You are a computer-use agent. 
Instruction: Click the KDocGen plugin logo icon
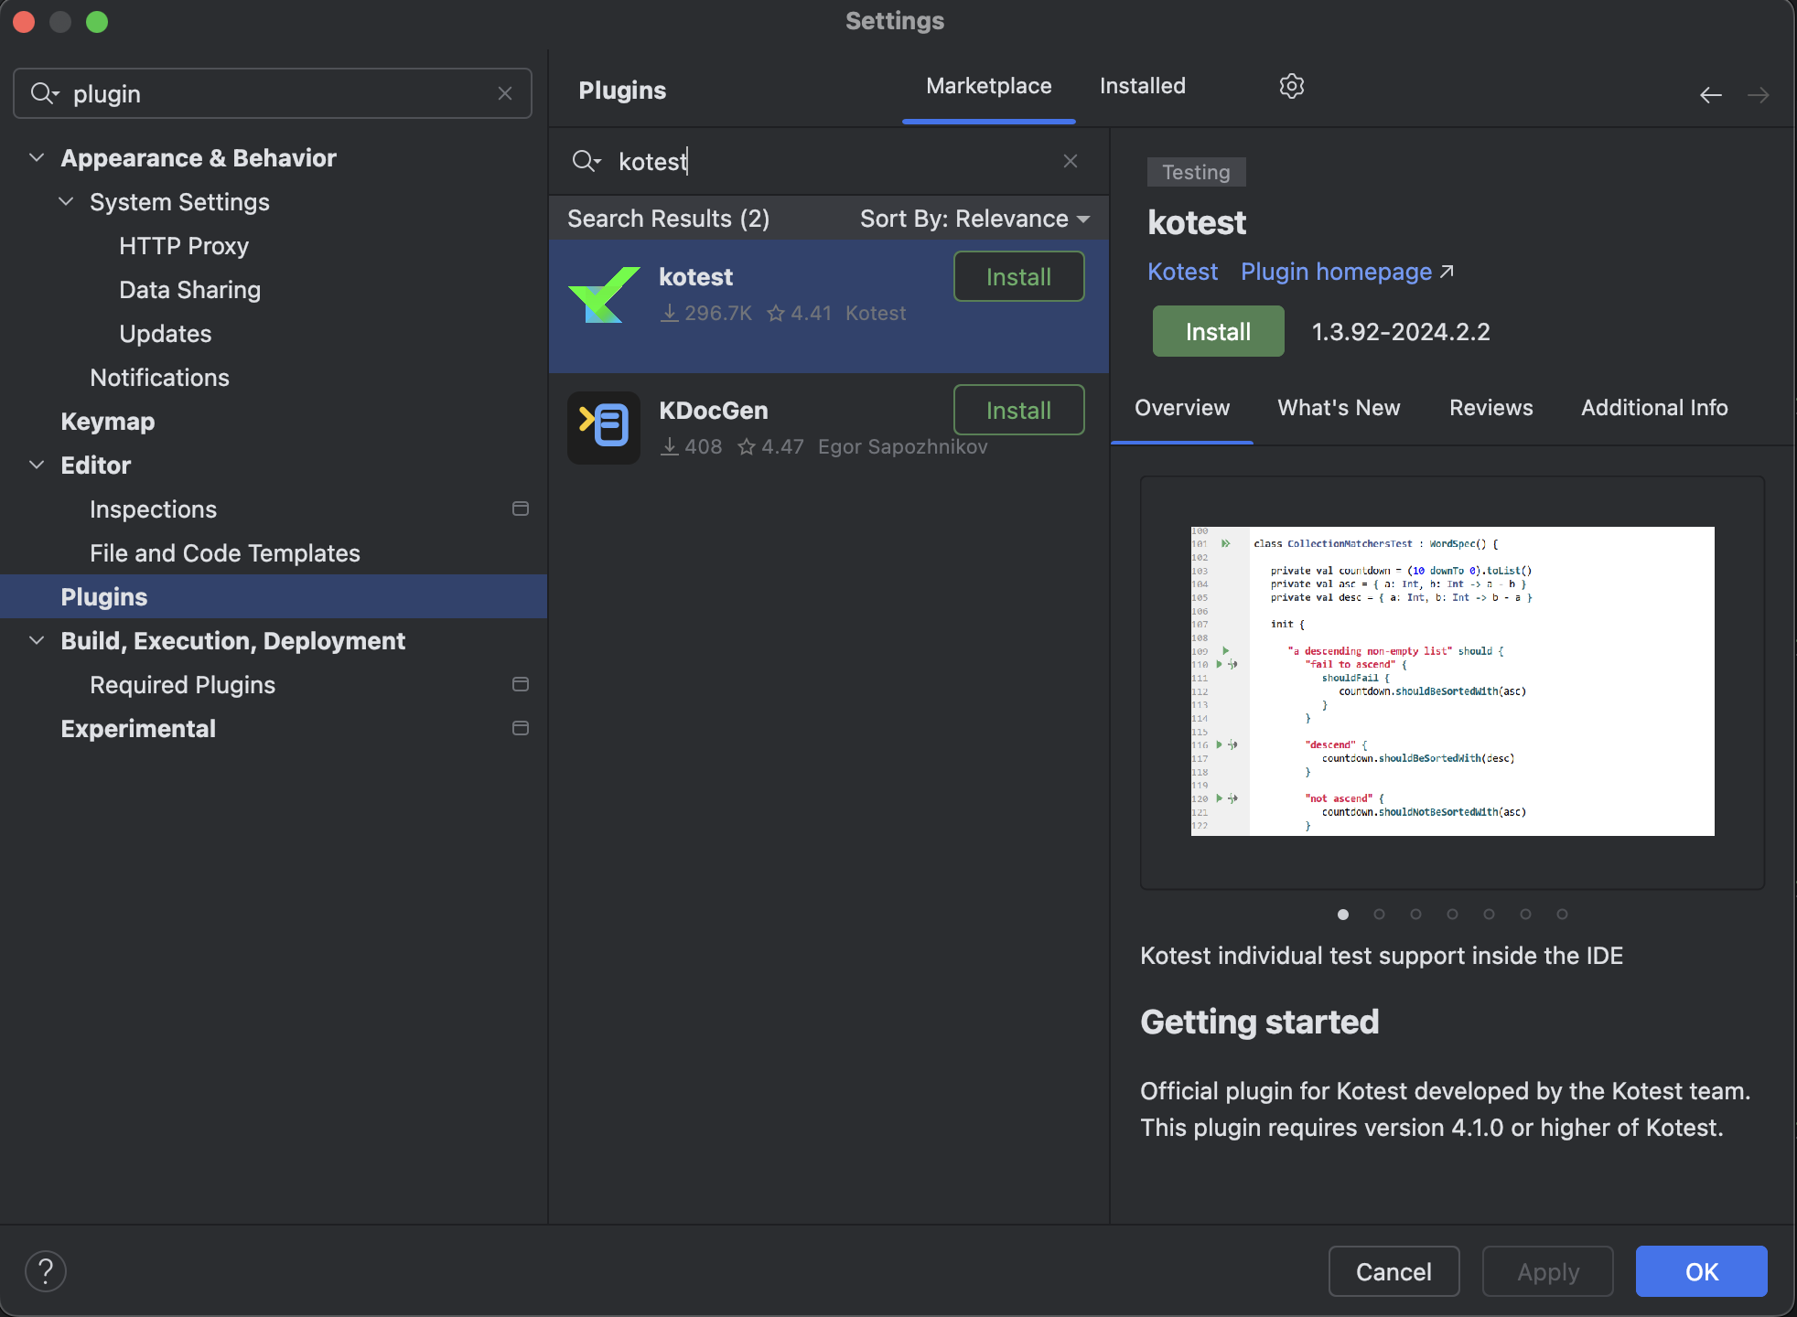603,427
